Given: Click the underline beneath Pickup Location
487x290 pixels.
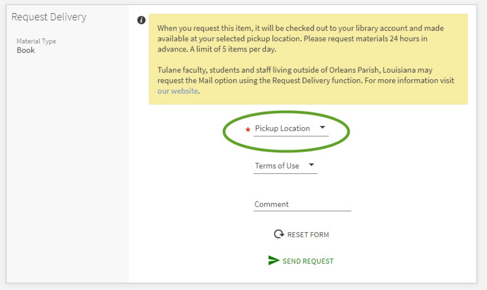Looking at the screenshot, I should click(291, 136).
